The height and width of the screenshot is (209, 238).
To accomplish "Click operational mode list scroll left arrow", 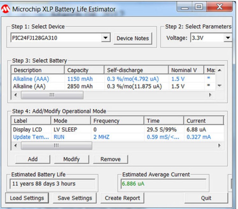I will 16,146.
